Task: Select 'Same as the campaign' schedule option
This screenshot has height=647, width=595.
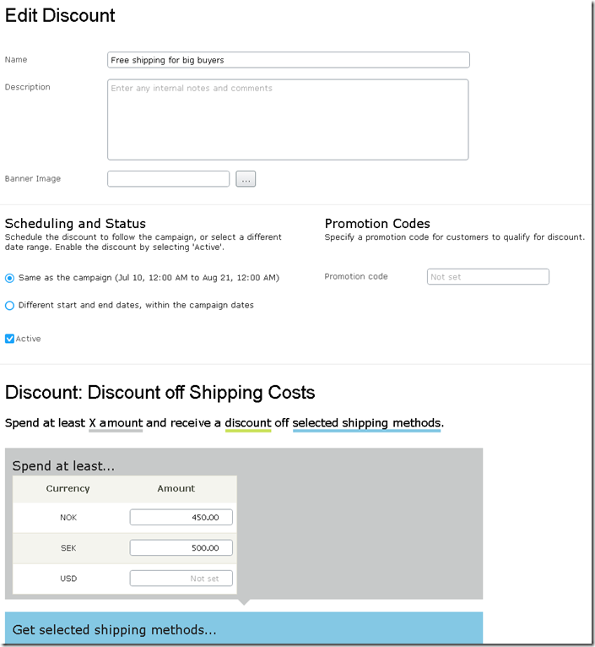Action: click(10, 278)
